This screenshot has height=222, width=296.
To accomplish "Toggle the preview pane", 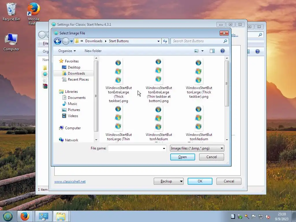I will point(212,51).
